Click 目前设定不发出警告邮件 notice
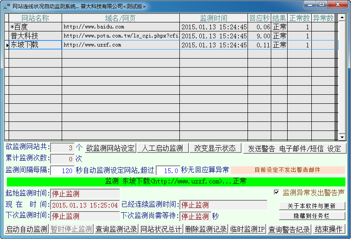Screen dimensions: 351x239 coord(288,170)
